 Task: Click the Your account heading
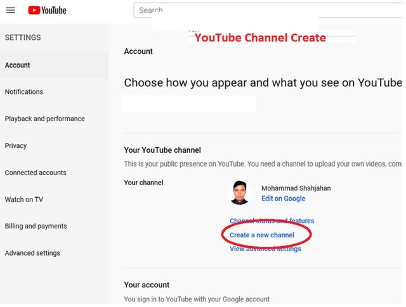(x=147, y=285)
